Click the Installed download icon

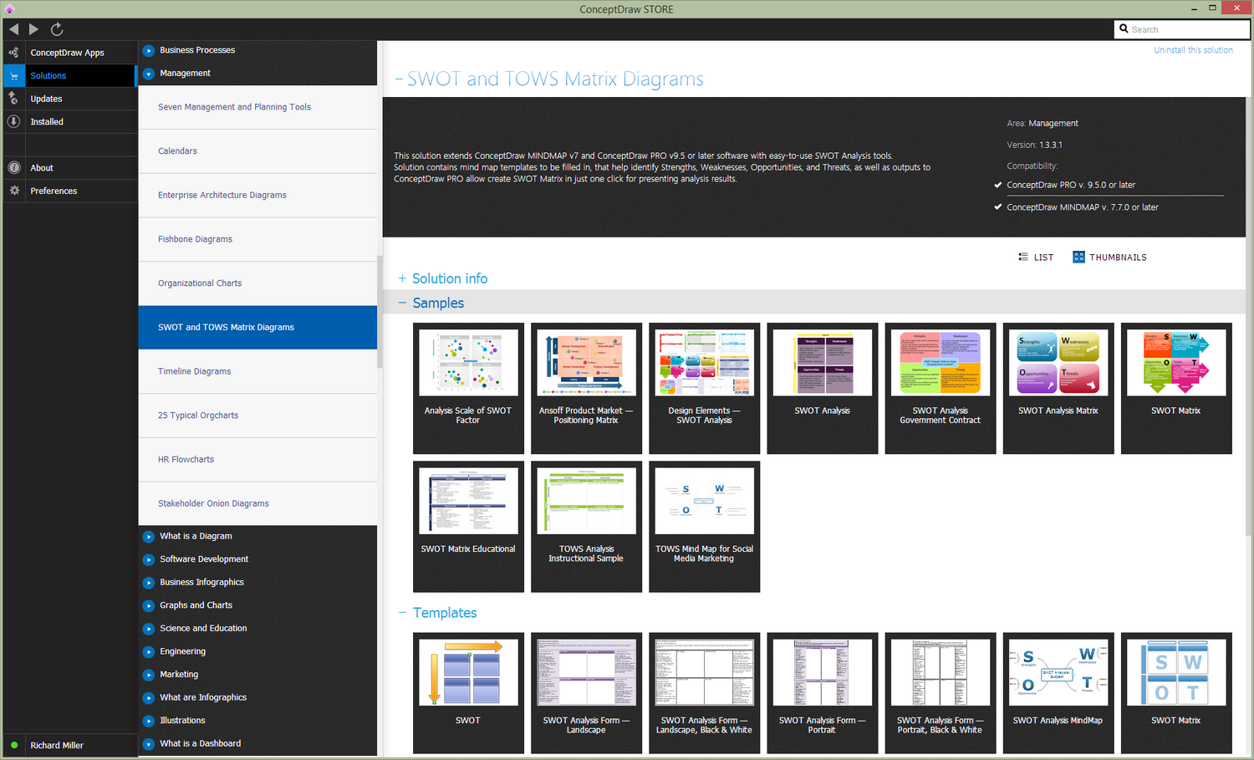click(13, 121)
